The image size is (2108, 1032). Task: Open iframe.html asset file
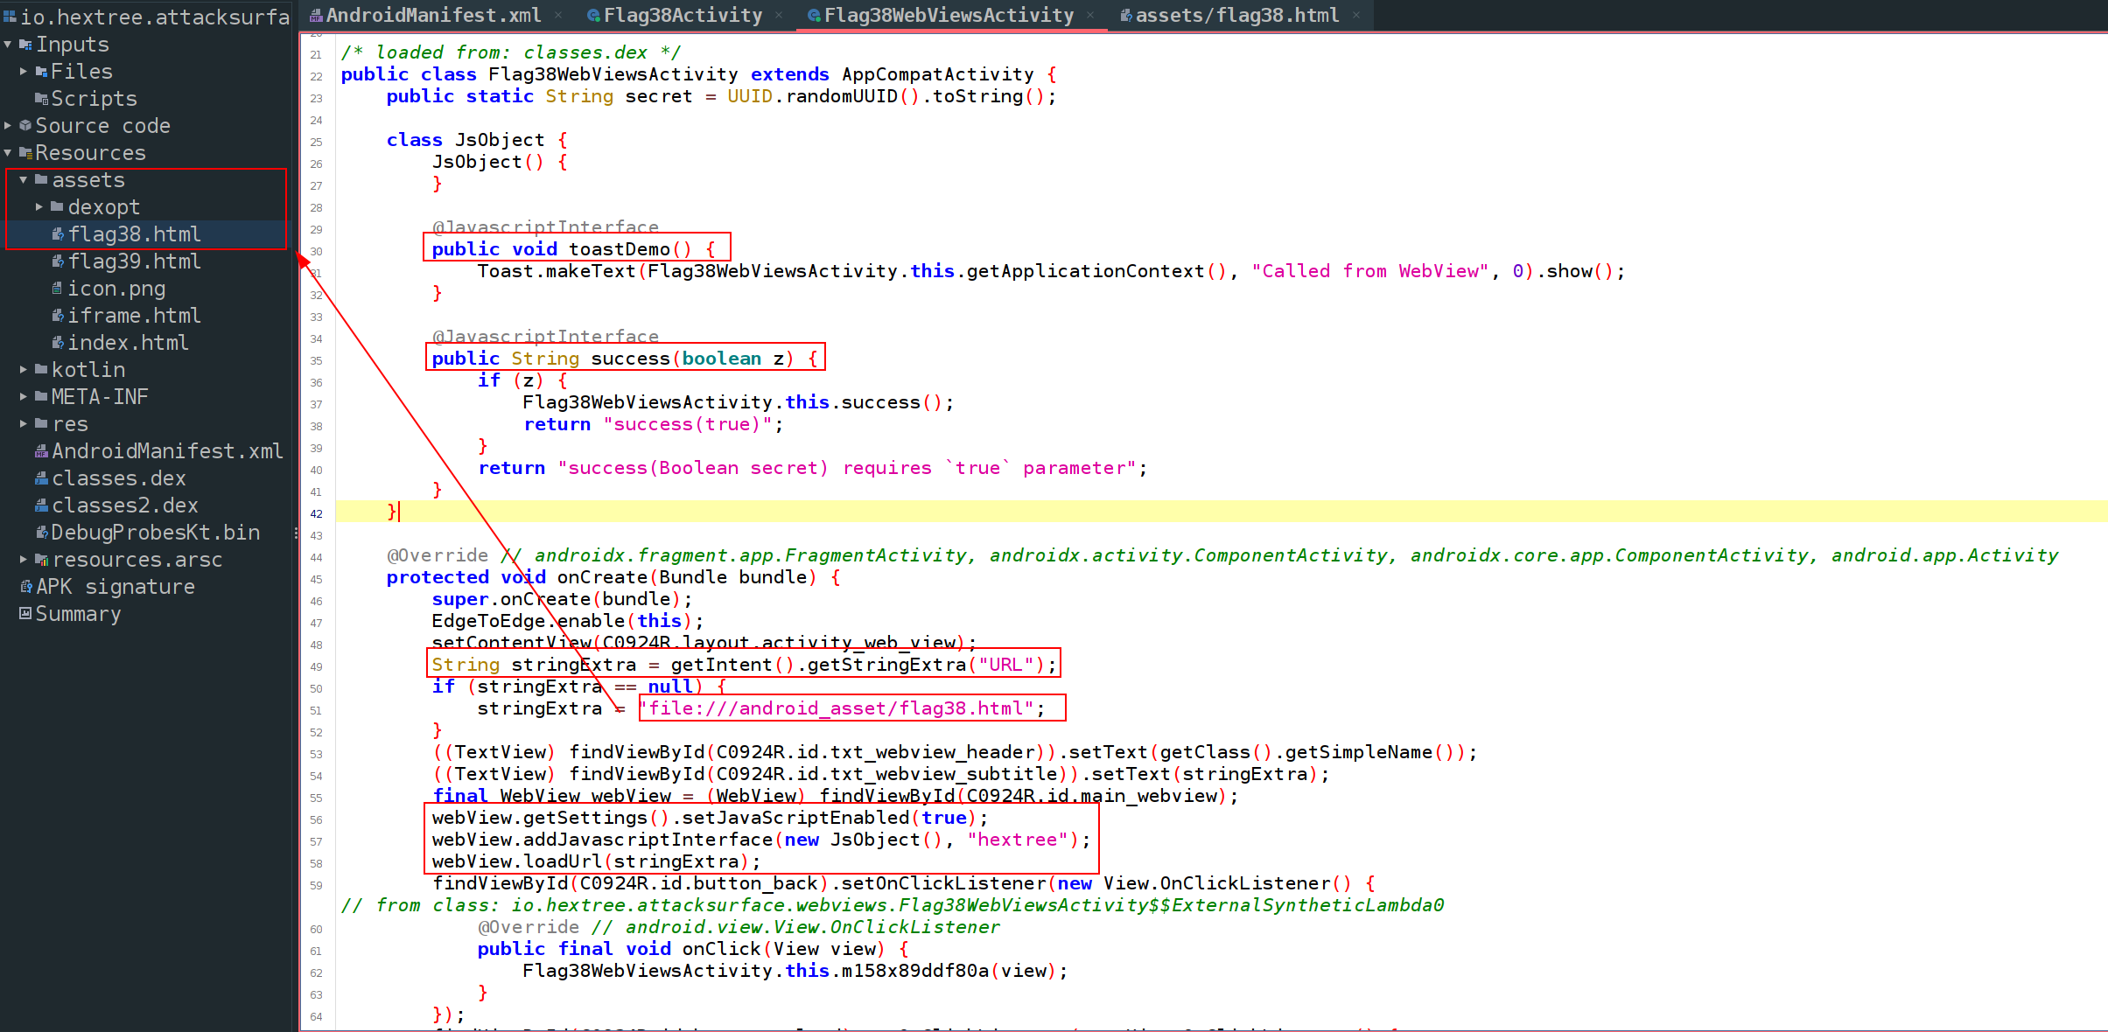point(135,316)
